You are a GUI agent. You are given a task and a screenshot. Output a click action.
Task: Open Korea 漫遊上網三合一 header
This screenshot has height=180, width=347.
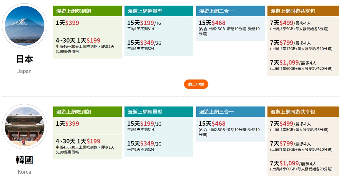[x=230, y=112]
